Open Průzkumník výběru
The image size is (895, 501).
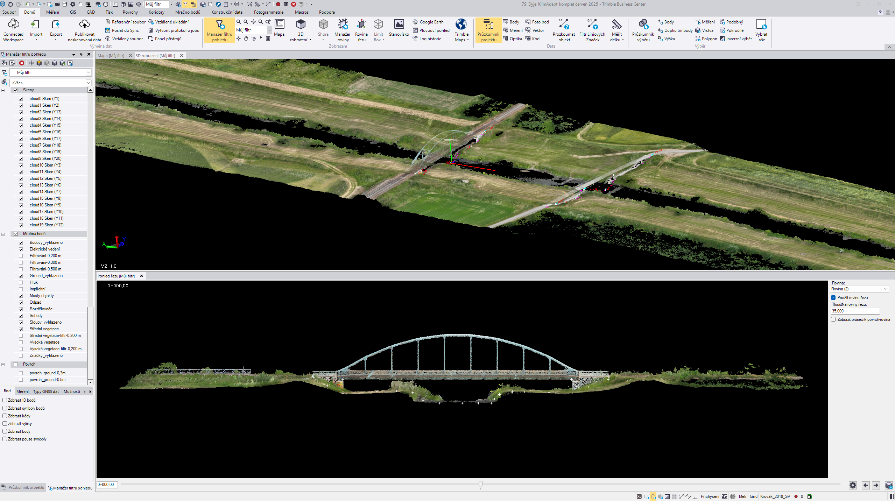click(x=643, y=30)
